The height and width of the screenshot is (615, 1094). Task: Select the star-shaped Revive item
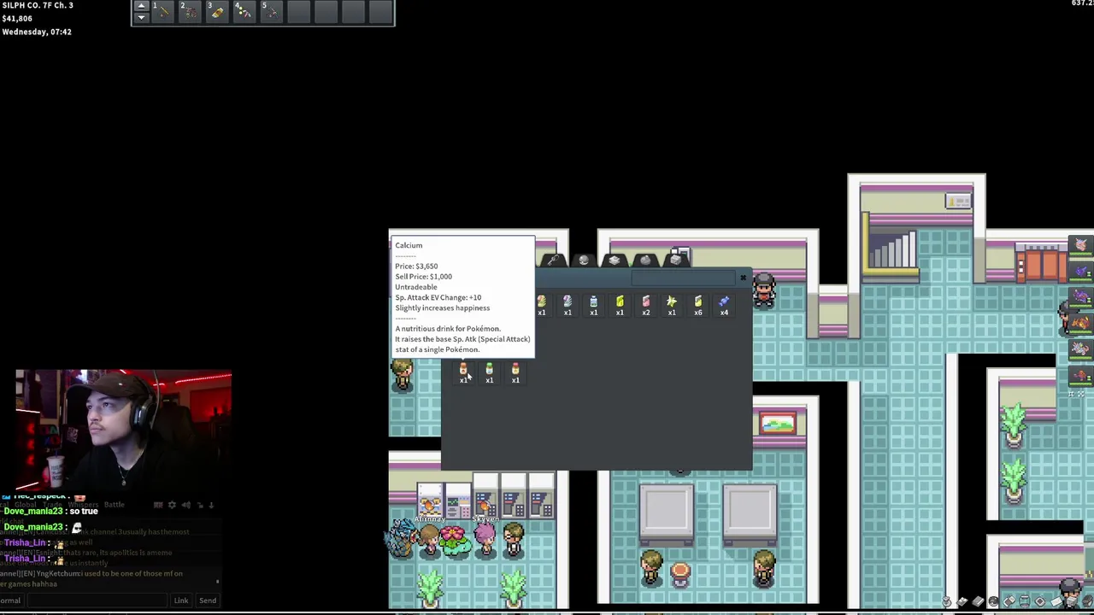(672, 305)
